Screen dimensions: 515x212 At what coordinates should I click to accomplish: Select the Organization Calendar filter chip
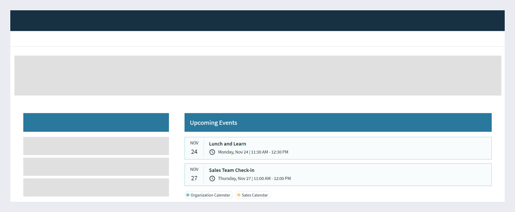pos(209,195)
